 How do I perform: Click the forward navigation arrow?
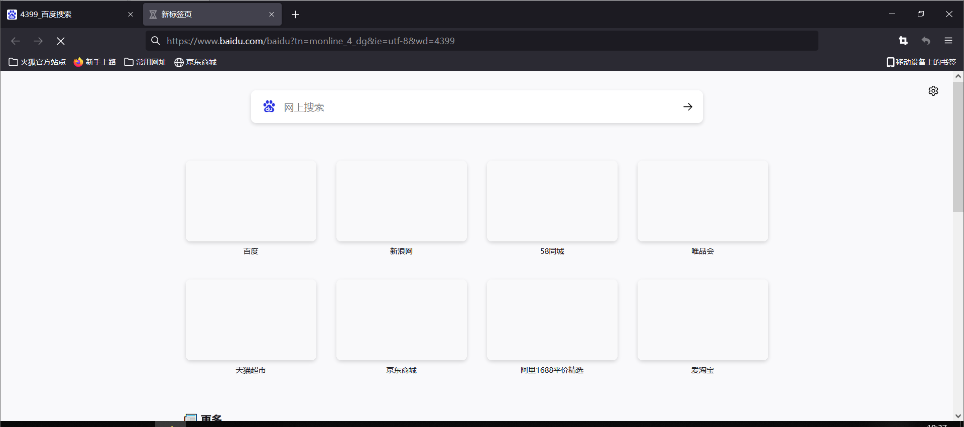[38, 41]
